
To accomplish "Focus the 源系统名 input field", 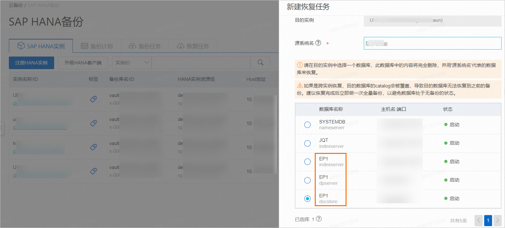I will [433, 43].
